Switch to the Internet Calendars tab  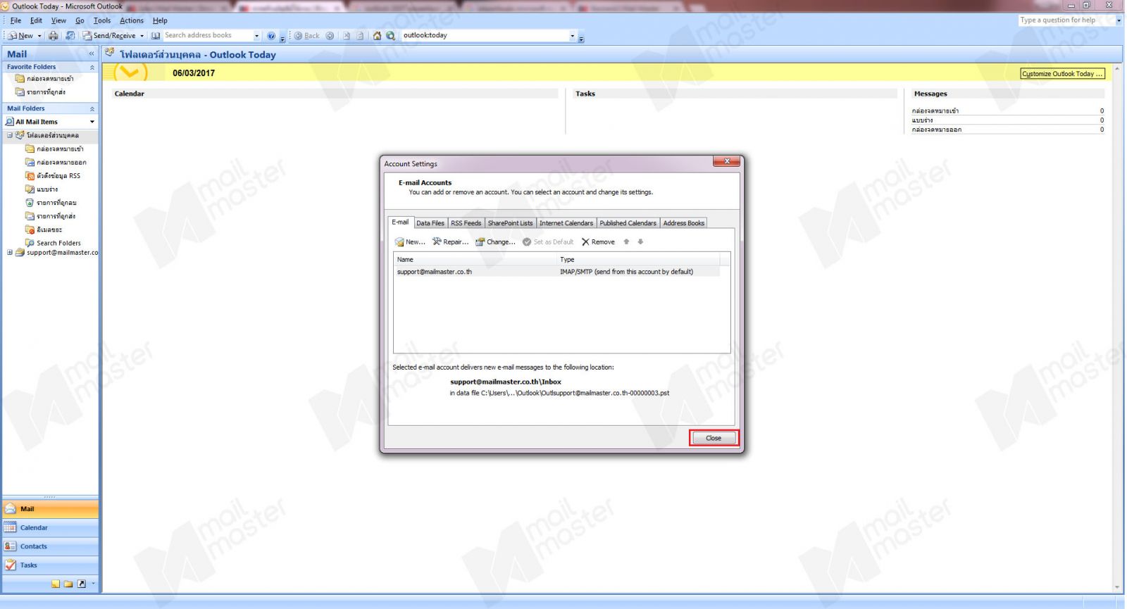tap(566, 223)
